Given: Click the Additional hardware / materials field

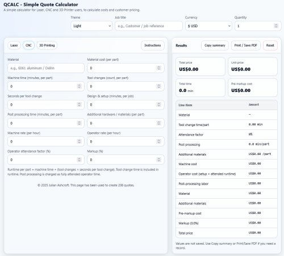Looking at the screenshot, I should click(126, 123).
